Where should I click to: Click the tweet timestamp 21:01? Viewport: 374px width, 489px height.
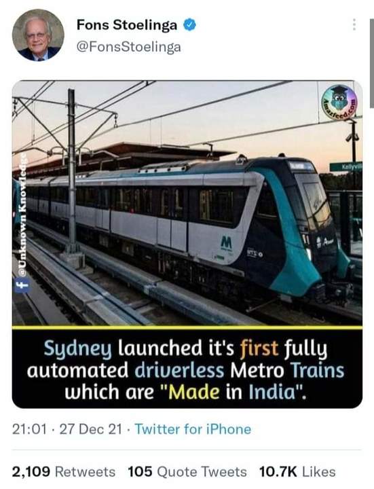[29, 429]
